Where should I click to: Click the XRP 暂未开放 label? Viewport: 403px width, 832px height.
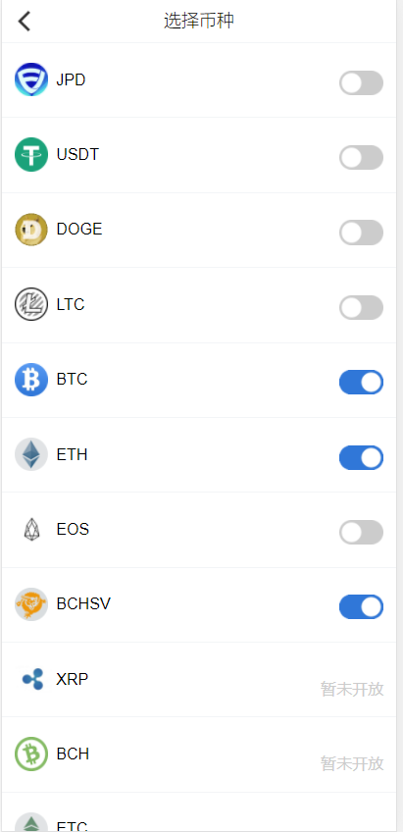pyautogui.click(x=352, y=689)
